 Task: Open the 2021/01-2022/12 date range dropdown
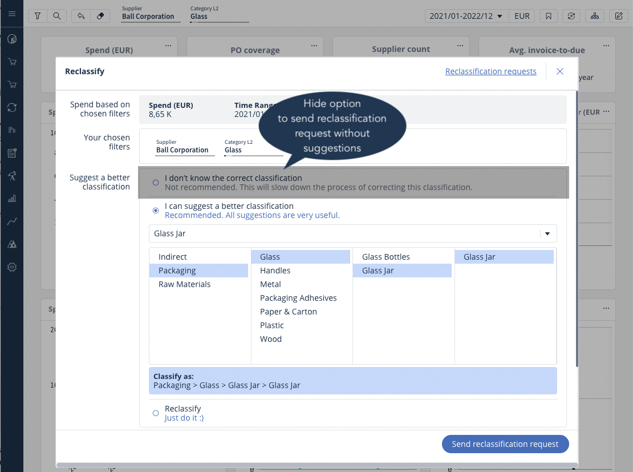(x=466, y=16)
